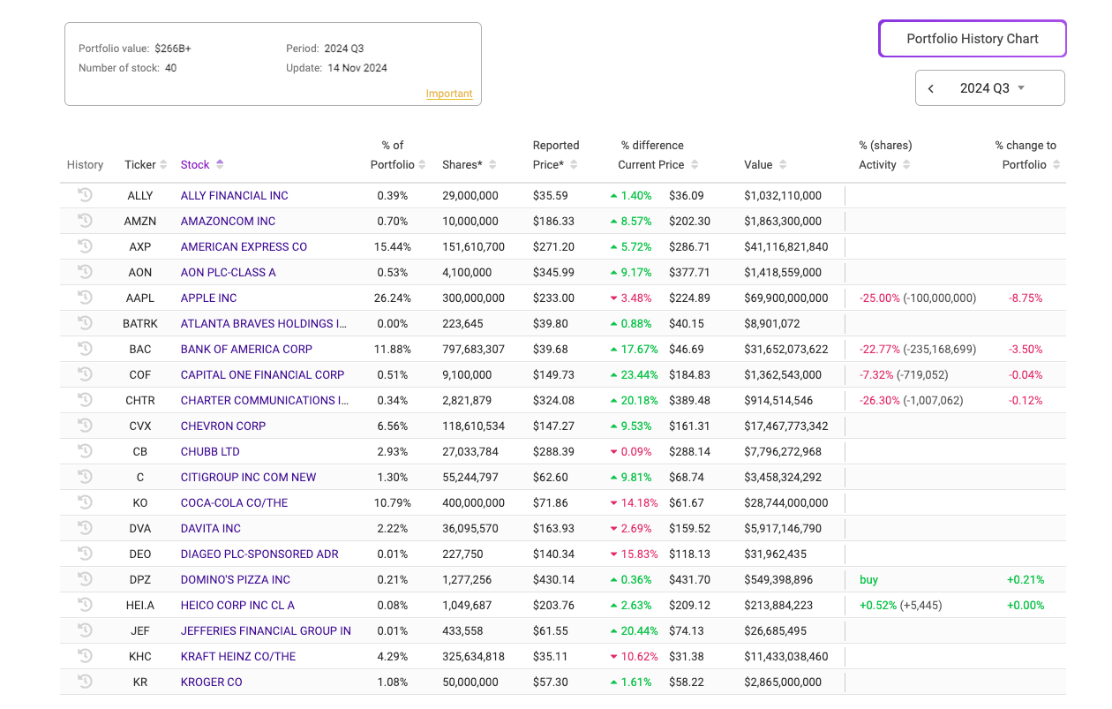Viewport: 1112px width, 709px height.
Task: Open COCA-COLA CO/THE link
Action: pyautogui.click(x=235, y=502)
